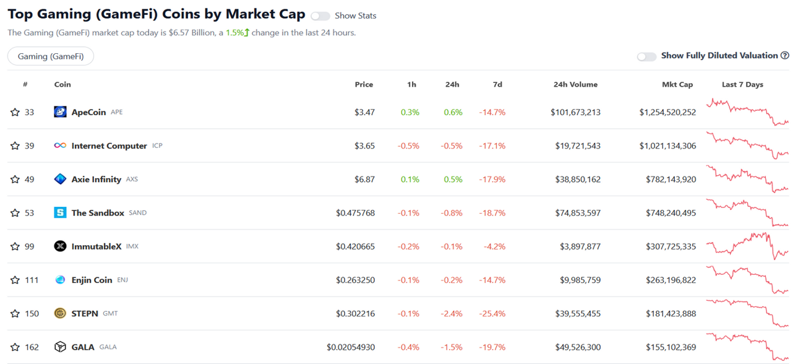Open Fully Diluted Valuation help icon
795x364 pixels.
click(785, 56)
